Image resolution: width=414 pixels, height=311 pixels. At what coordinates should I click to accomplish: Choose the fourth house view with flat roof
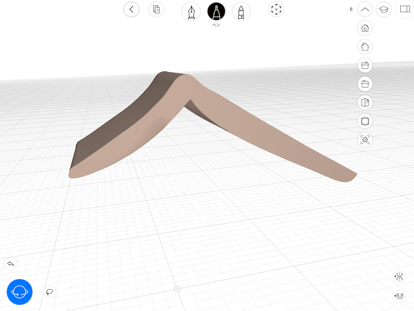click(365, 84)
